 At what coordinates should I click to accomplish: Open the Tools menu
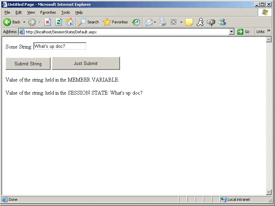tap(66, 12)
